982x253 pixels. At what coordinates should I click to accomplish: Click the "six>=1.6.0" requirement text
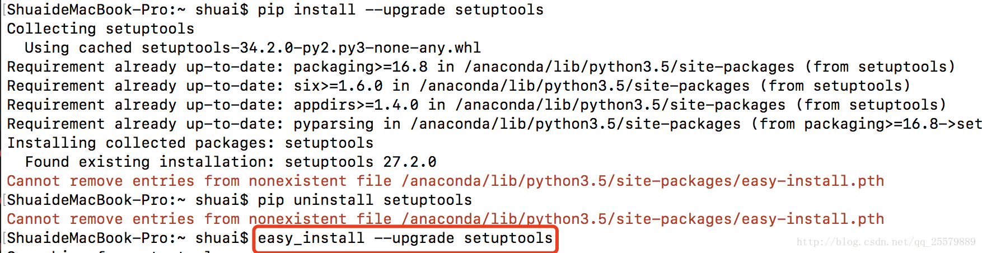tap(338, 86)
